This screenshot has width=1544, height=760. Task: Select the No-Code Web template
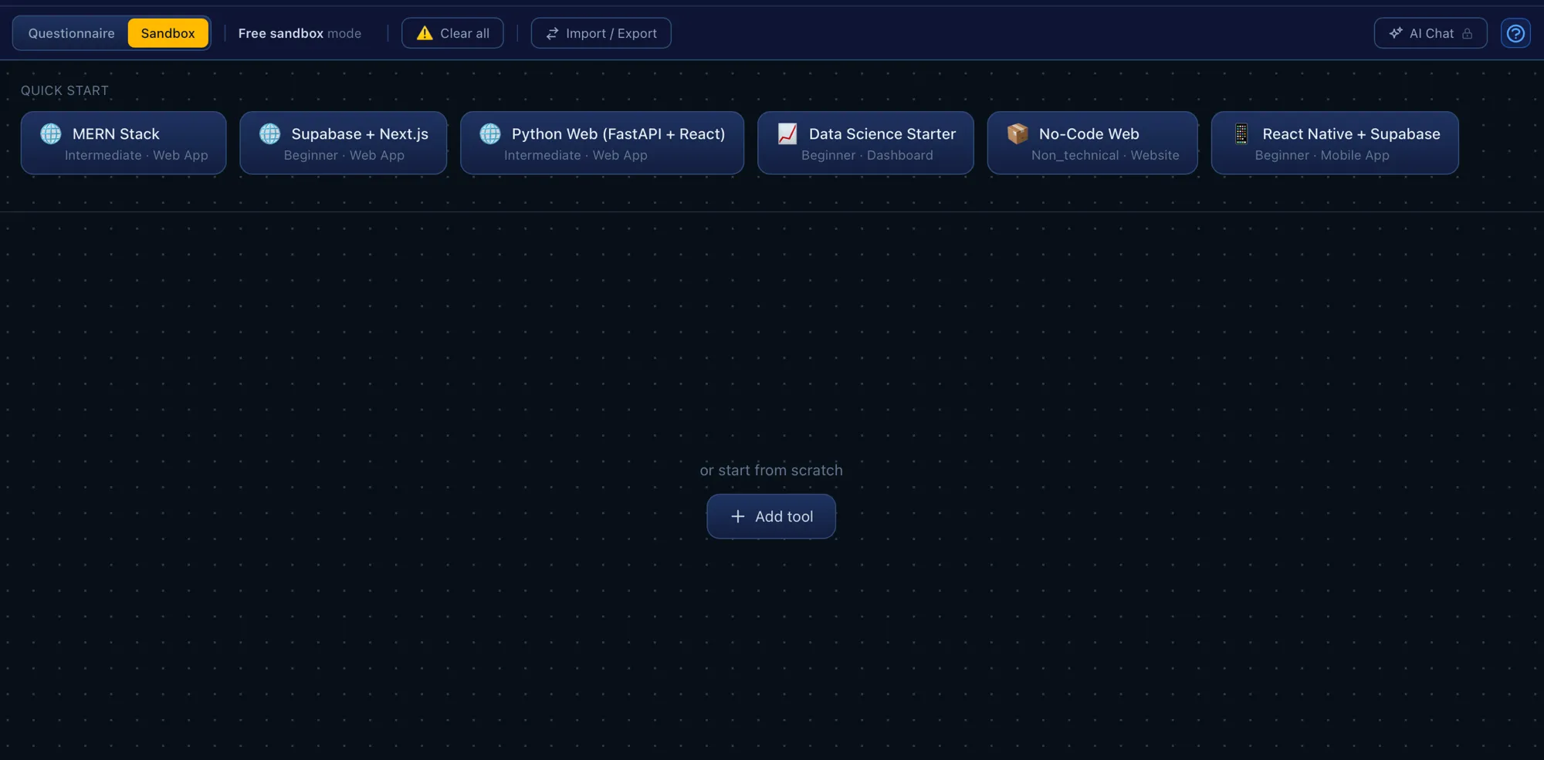(x=1092, y=143)
